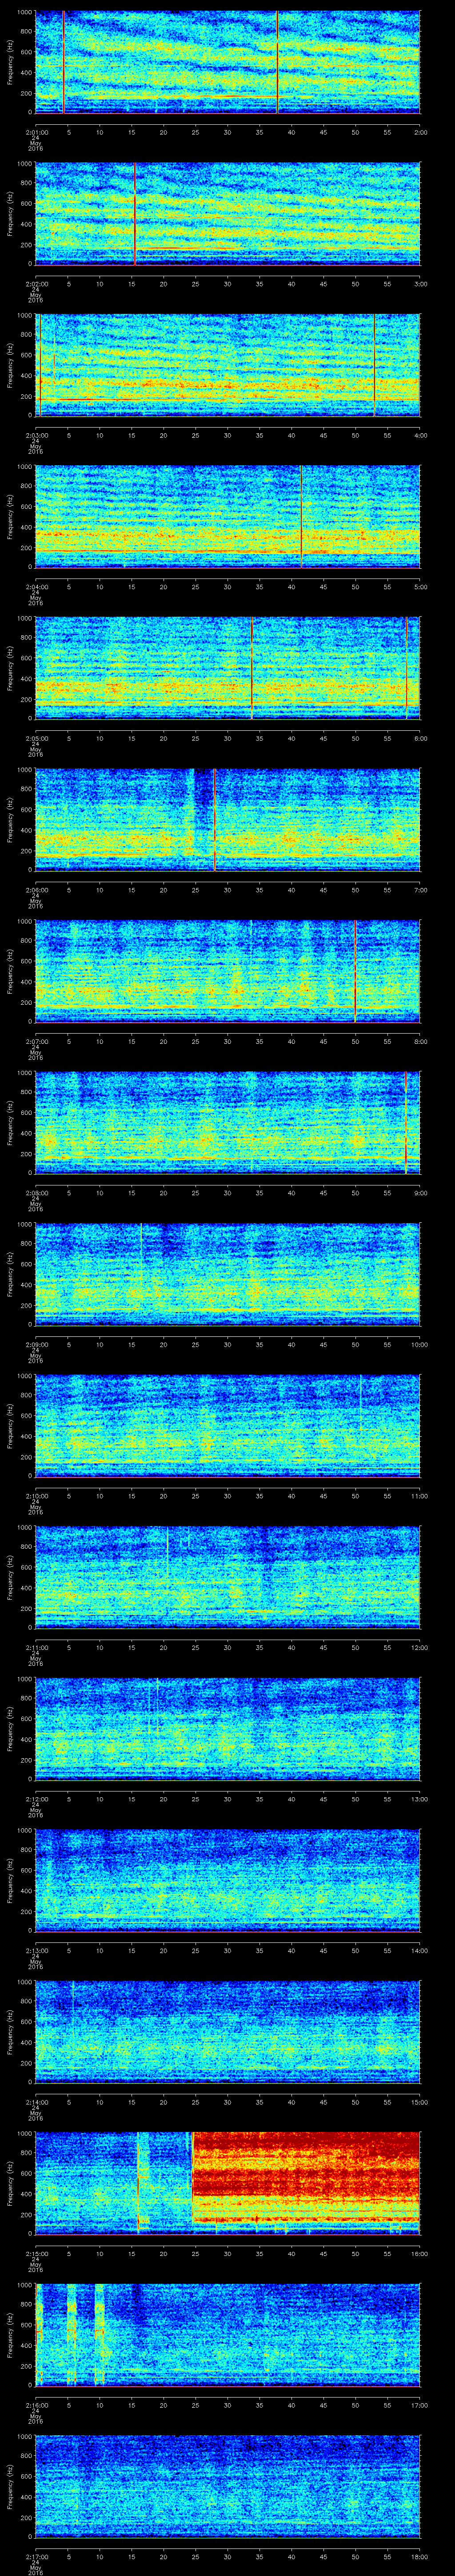Select the "2:09:00" time axis label
The width and height of the screenshot is (455, 2576).
click(36, 1344)
